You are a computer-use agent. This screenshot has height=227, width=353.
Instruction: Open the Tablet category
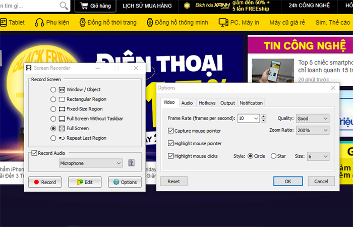(x=13, y=22)
